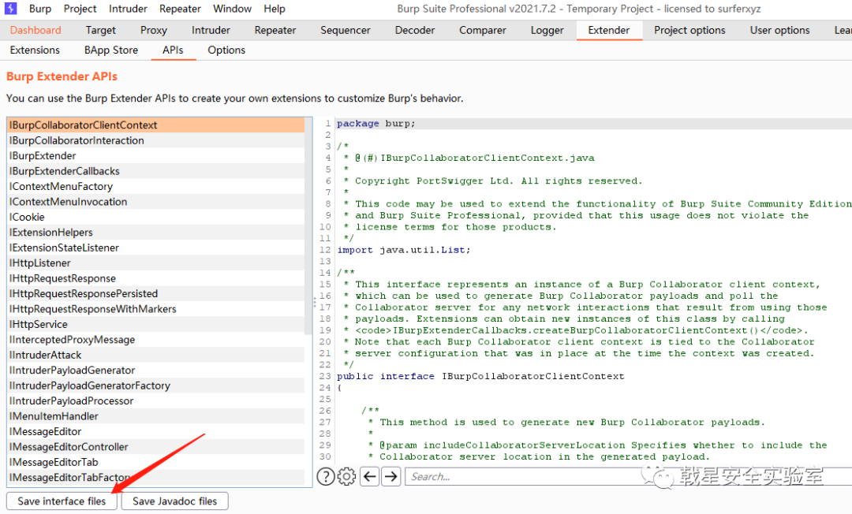Select IIntruderPayloadGeneratorFactory in list
The height and width of the screenshot is (514, 852).
click(x=155, y=385)
